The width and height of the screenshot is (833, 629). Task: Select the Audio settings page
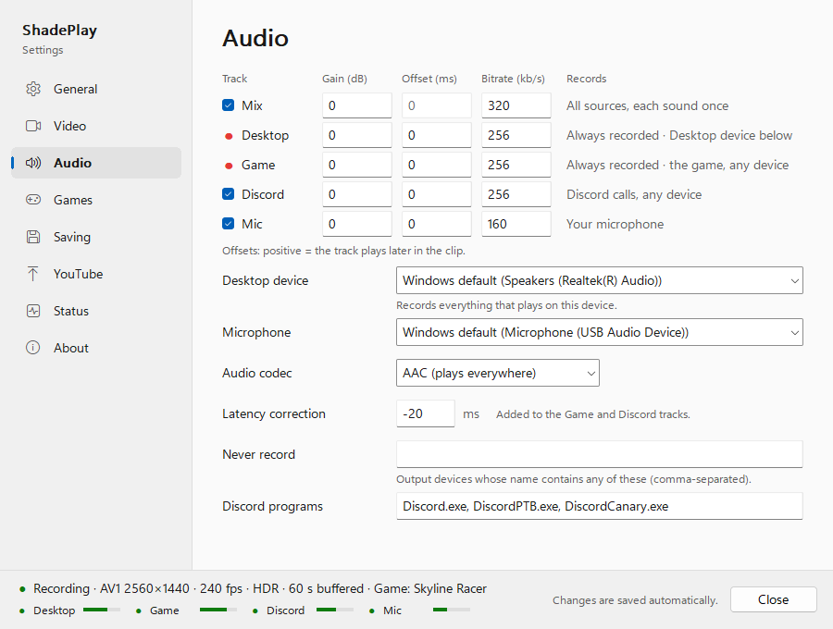[96, 163]
